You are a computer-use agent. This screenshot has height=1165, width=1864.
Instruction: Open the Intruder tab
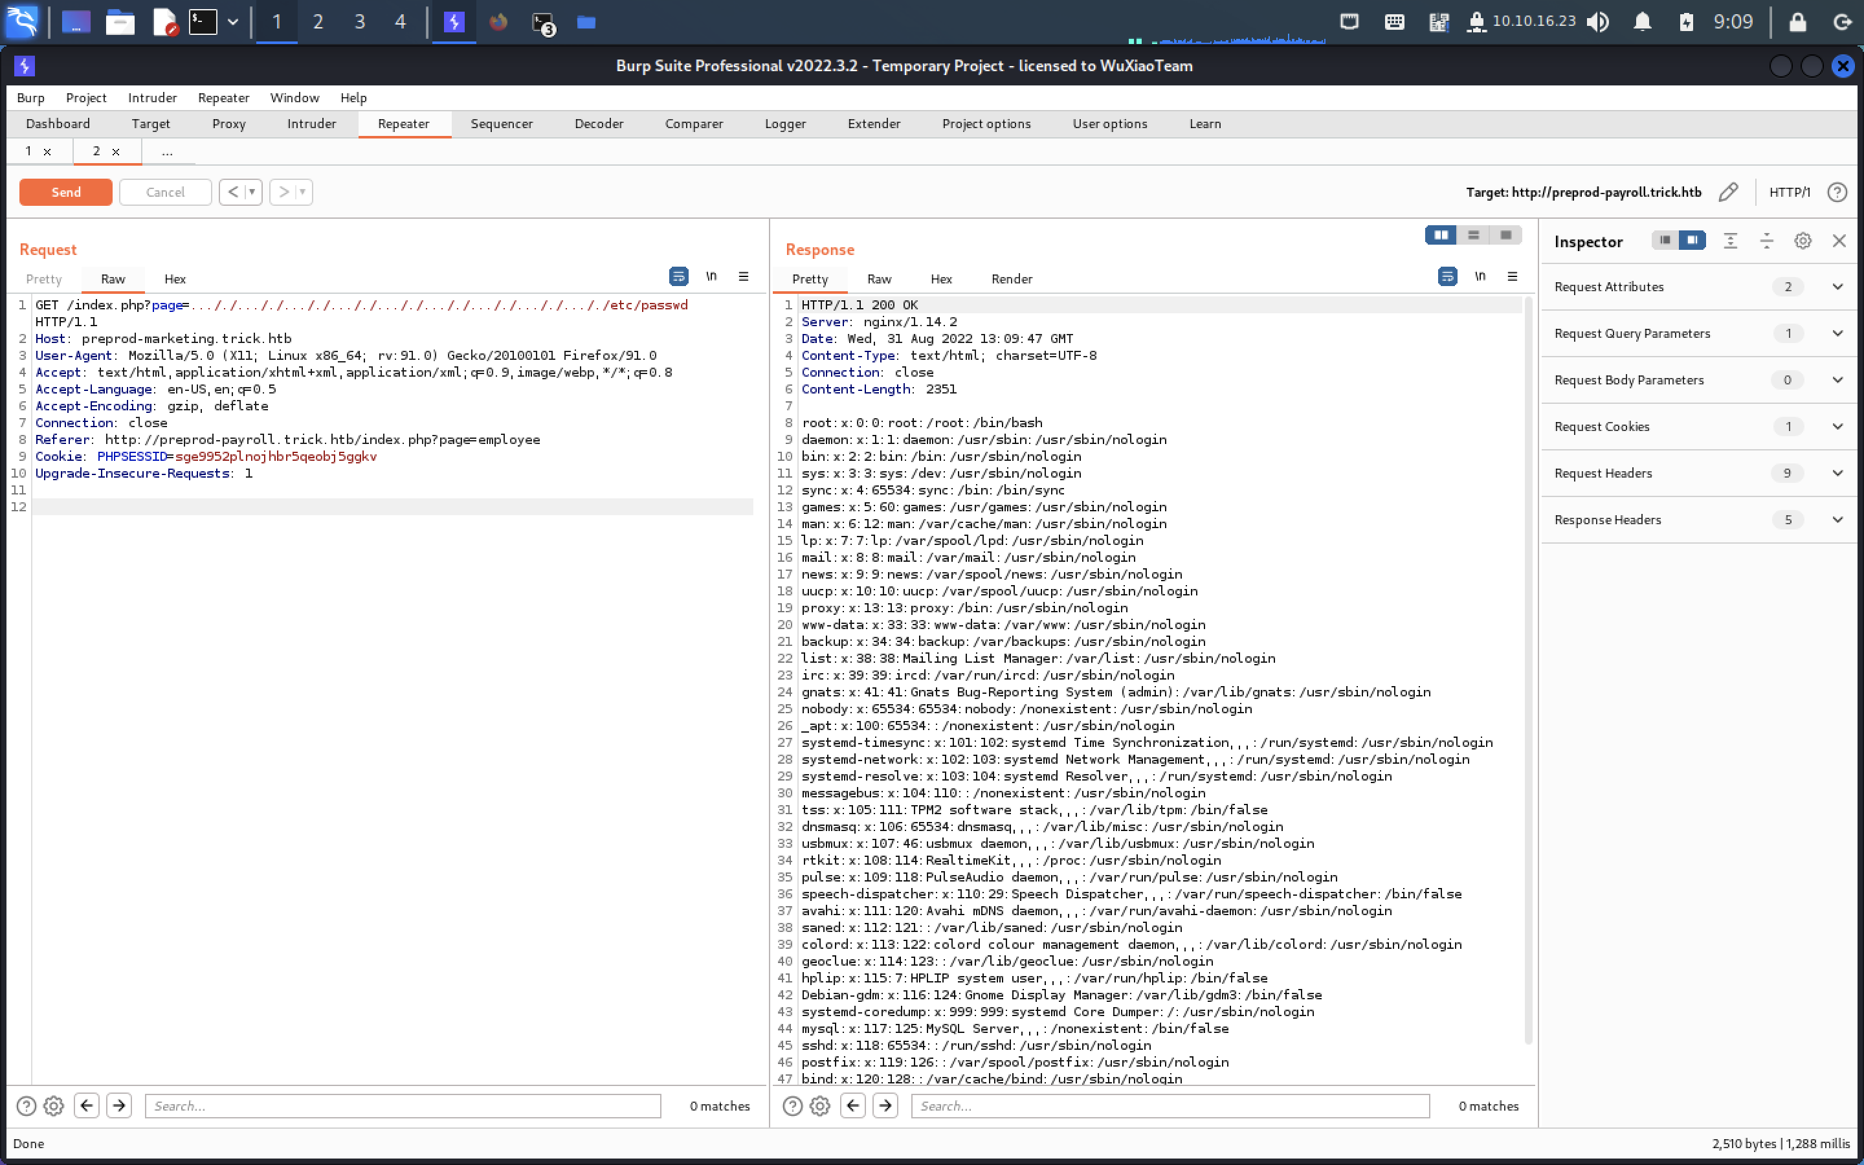tap(311, 123)
